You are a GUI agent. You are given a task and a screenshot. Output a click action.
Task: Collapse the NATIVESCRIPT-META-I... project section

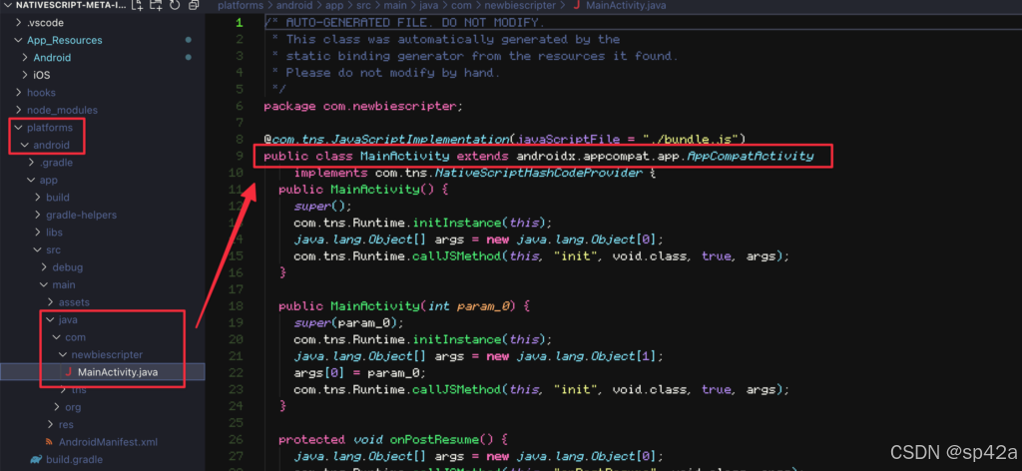(x=7, y=5)
